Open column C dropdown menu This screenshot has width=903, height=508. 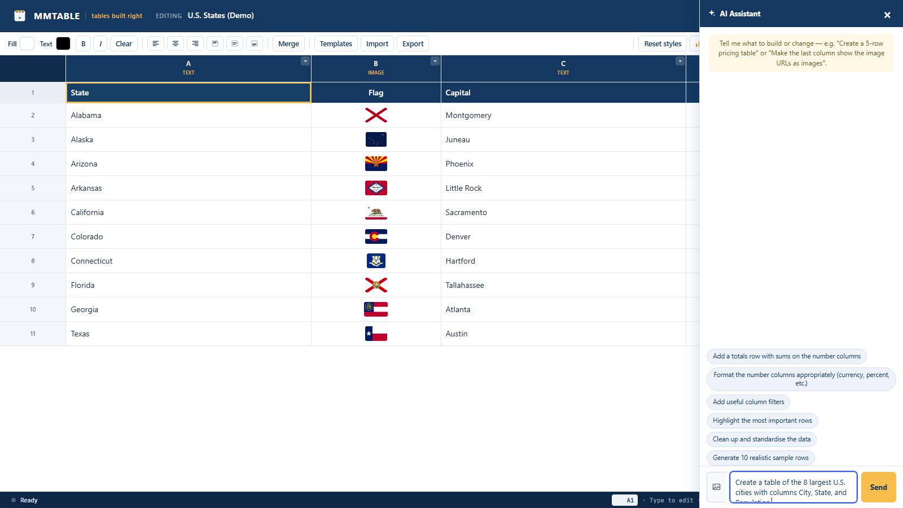coord(680,61)
